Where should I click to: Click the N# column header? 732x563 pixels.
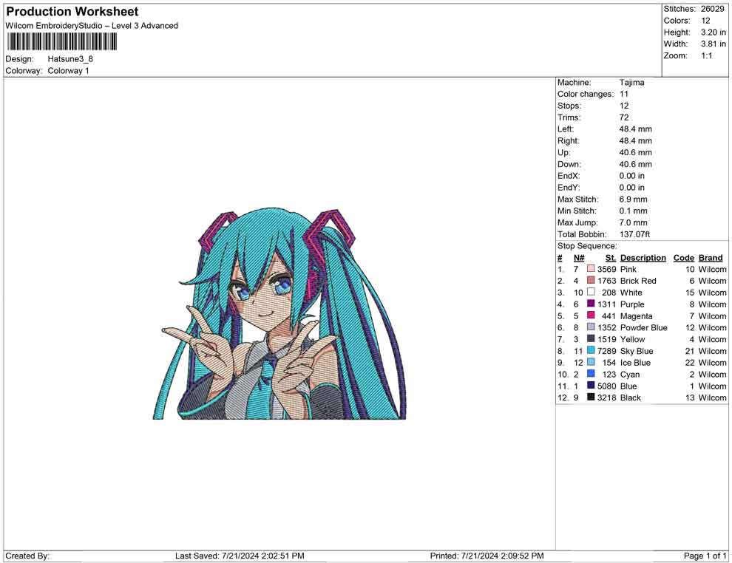coord(579,257)
